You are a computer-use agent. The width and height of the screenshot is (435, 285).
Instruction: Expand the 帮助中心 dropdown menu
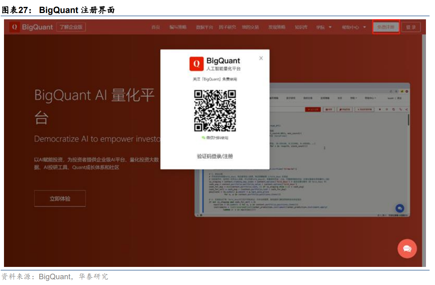(354, 27)
